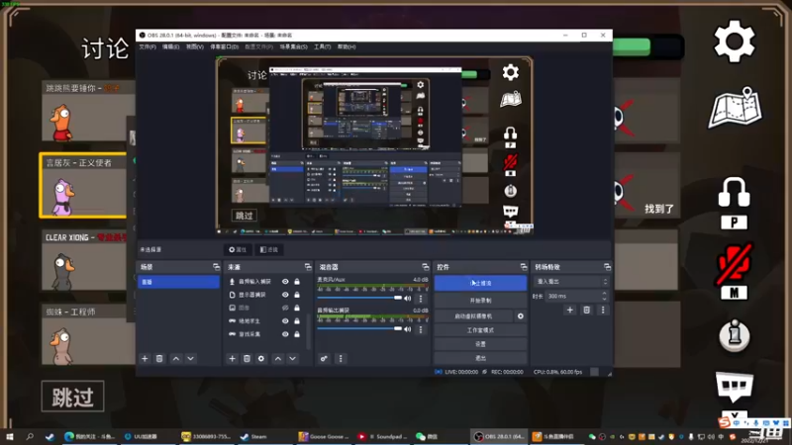Toggle the lock on the dimmed image source
792x445 pixels.
coord(297,308)
